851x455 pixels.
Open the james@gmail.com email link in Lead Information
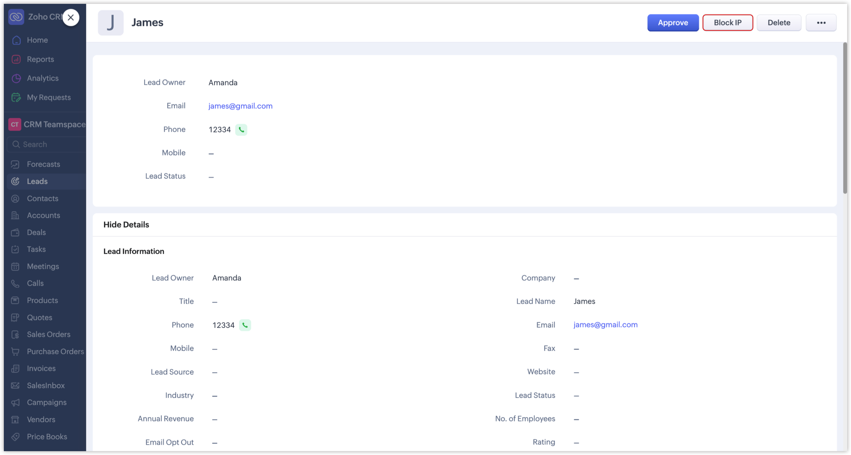click(605, 325)
